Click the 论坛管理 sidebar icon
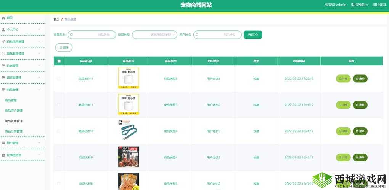 3,65
